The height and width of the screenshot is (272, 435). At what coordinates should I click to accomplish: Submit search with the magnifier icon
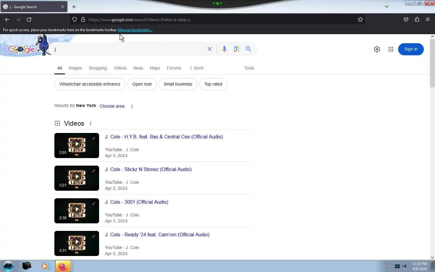[x=248, y=49]
